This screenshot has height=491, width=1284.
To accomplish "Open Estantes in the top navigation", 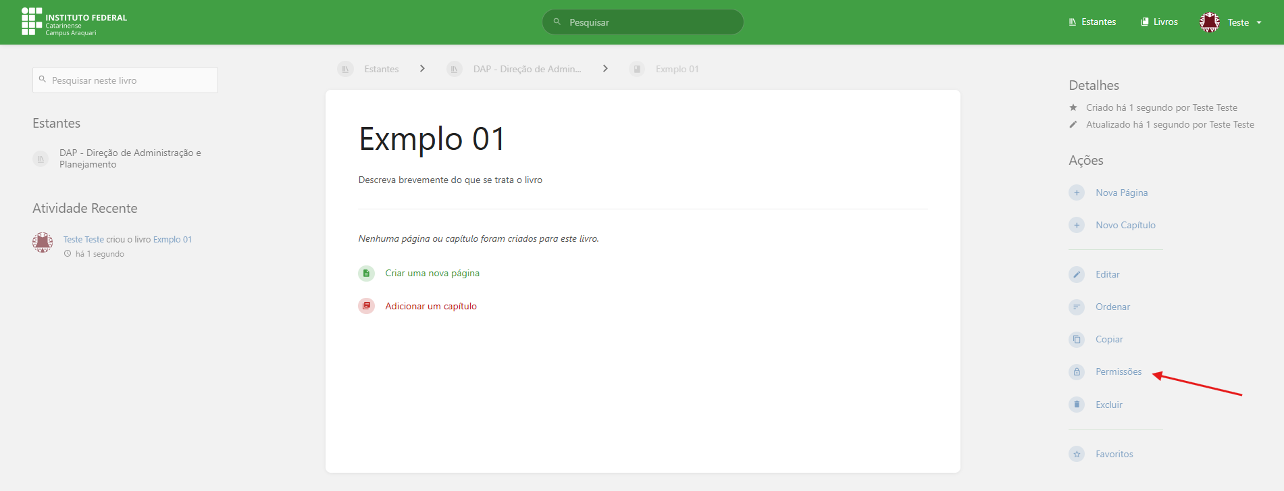I will point(1092,22).
